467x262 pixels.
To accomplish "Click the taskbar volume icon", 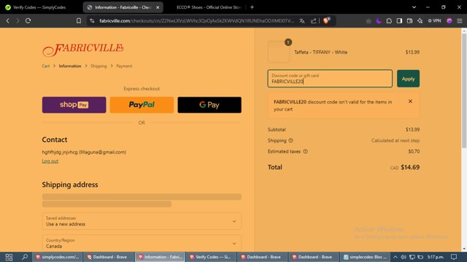I will (404, 257).
